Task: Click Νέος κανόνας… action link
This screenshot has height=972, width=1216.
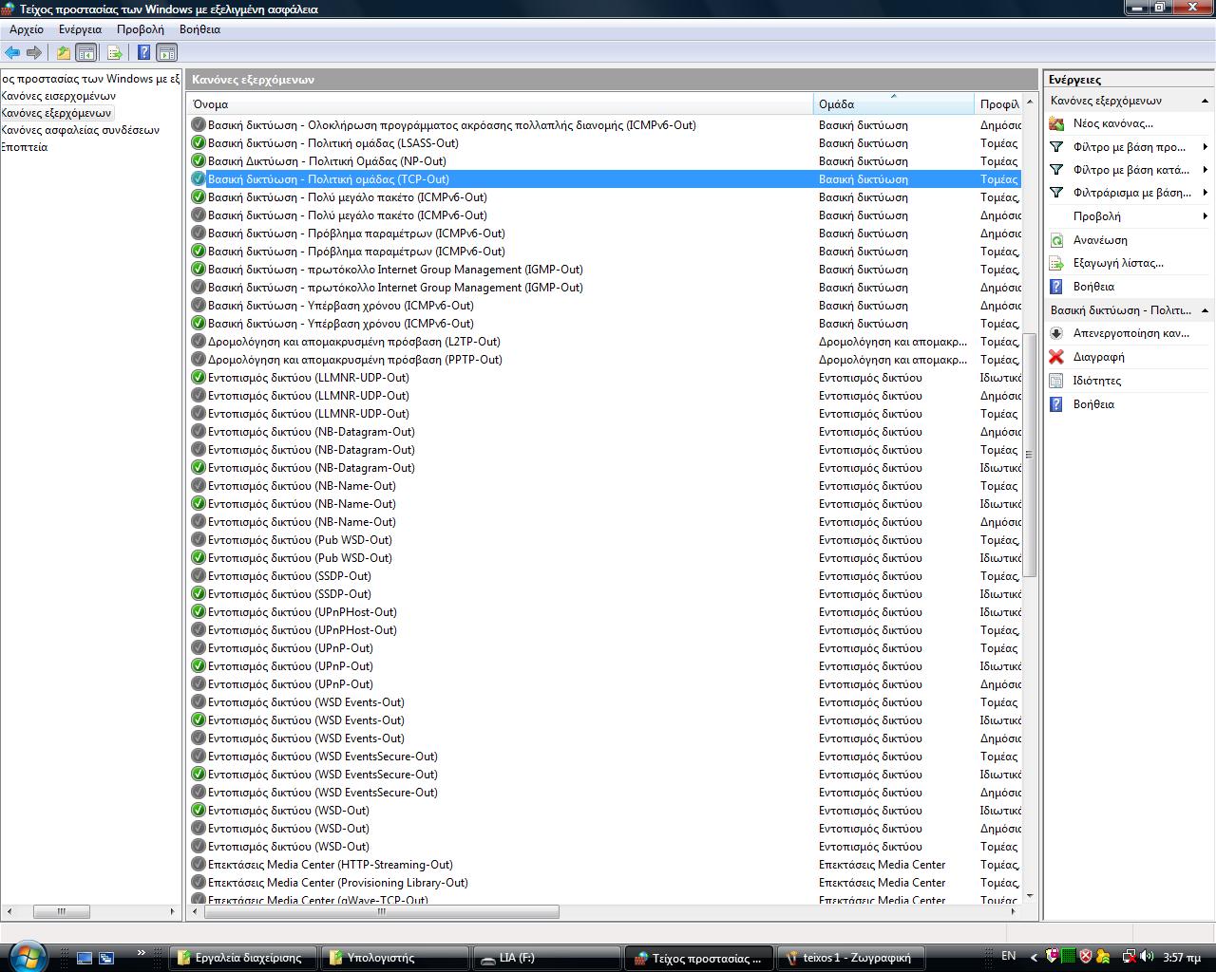Action: [x=1113, y=123]
